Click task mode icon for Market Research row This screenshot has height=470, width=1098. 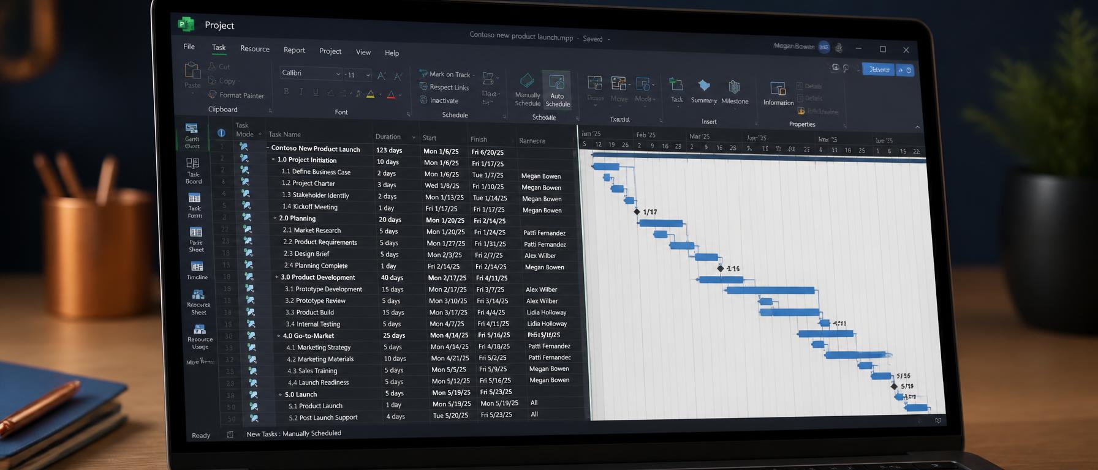248,229
